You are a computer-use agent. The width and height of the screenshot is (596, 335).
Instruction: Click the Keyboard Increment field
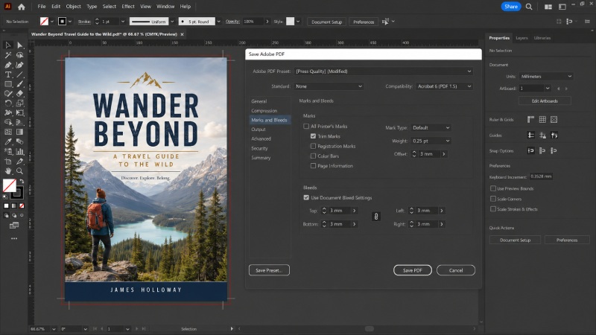click(x=541, y=176)
